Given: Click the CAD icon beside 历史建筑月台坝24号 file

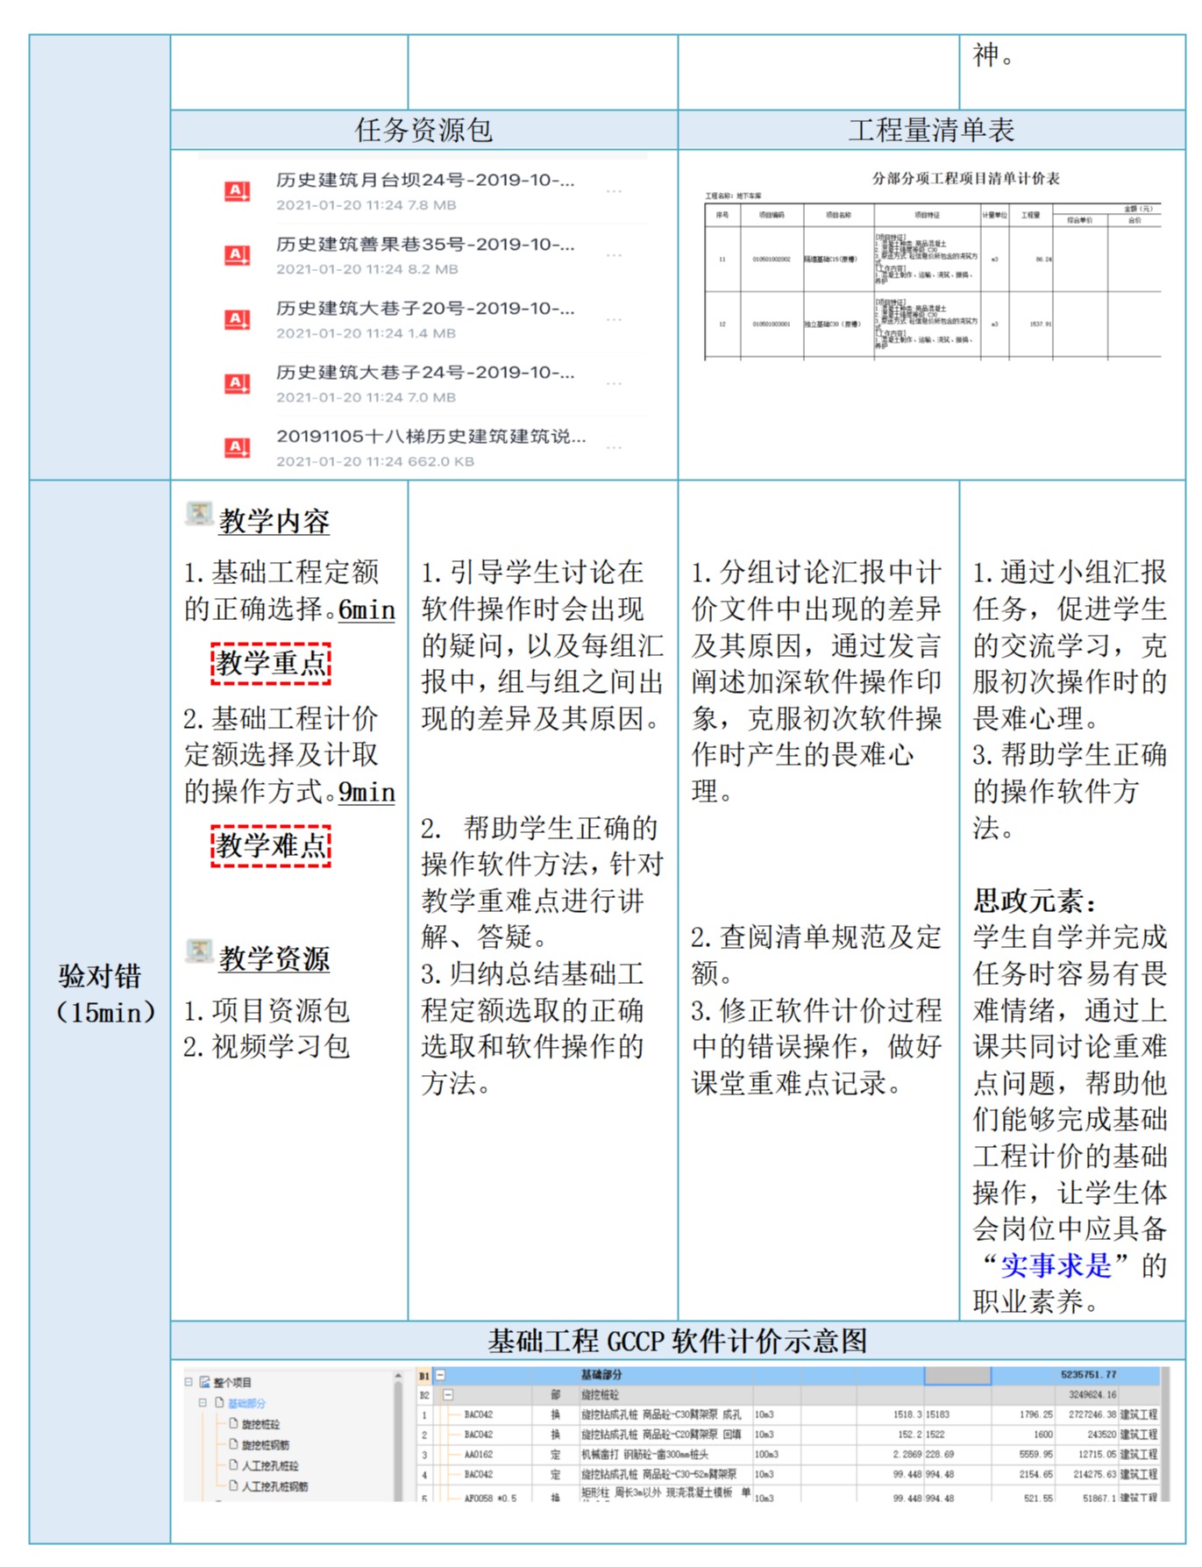Looking at the screenshot, I should click(x=237, y=191).
